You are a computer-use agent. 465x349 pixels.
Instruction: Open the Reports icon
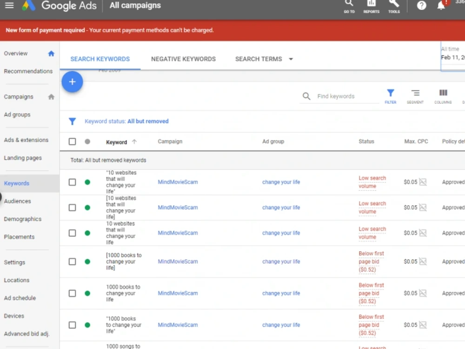(371, 6)
